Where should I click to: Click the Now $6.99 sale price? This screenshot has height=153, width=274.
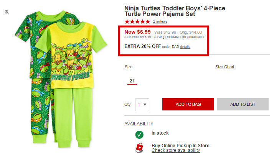coord(137,32)
